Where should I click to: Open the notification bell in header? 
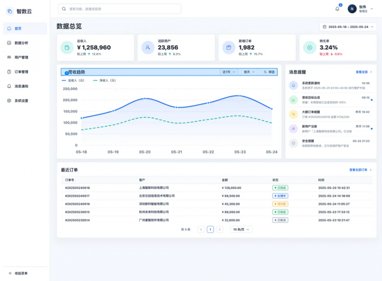(337, 9)
